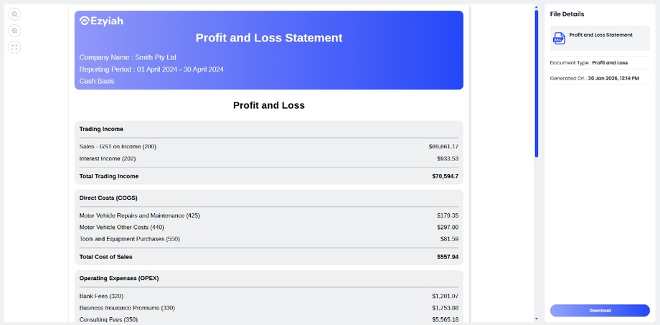
Task: Click the Total Trading Income amount
Action: tap(445, 176)
